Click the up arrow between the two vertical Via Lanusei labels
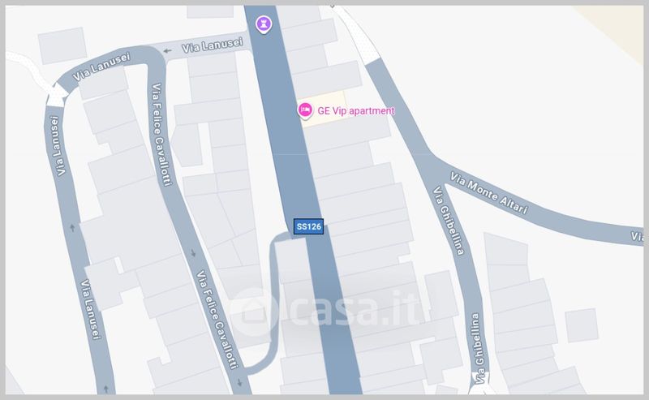 tap(73, 227)
